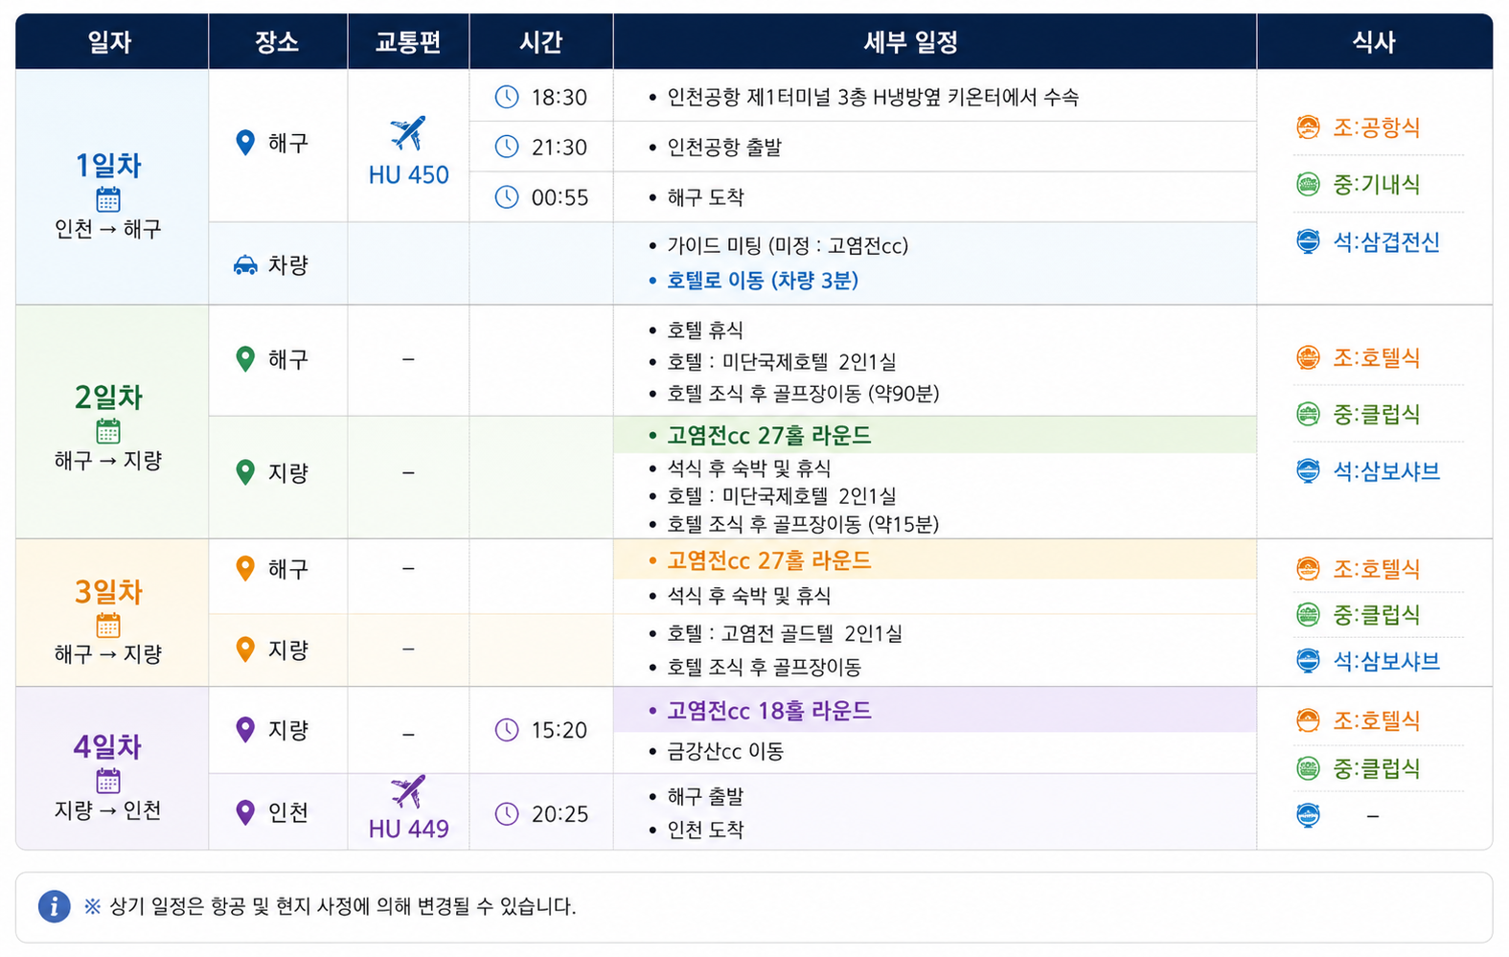1509x957 pixels.
Task: Click the 호텔 휴식 line
Action: (x=705, y=330)
